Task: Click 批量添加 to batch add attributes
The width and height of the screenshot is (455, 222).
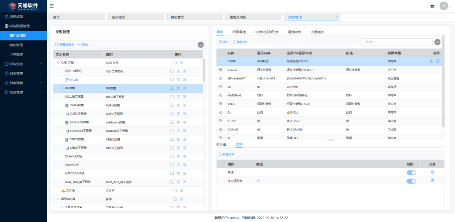Action: [x=241, y=42]
